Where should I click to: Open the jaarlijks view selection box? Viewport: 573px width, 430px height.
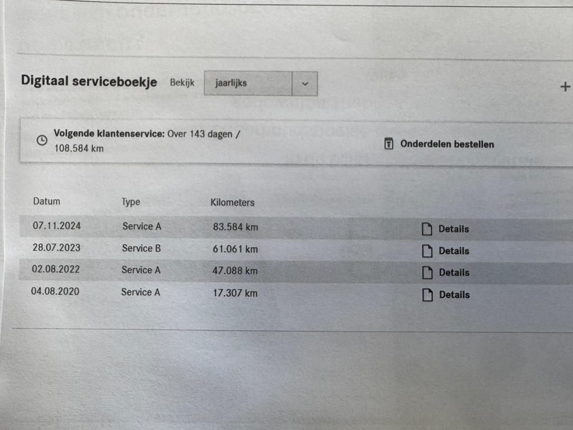261,83
